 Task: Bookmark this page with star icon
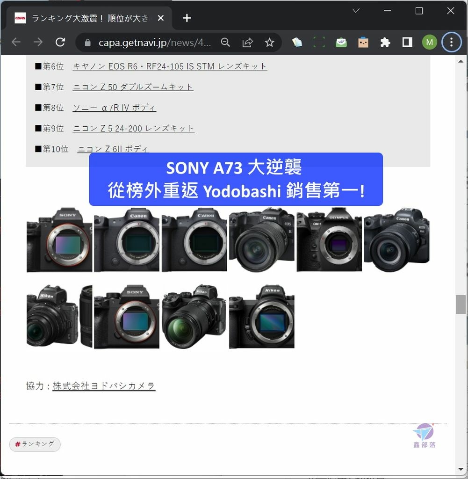pyautogui.click(x=269, y=43)
